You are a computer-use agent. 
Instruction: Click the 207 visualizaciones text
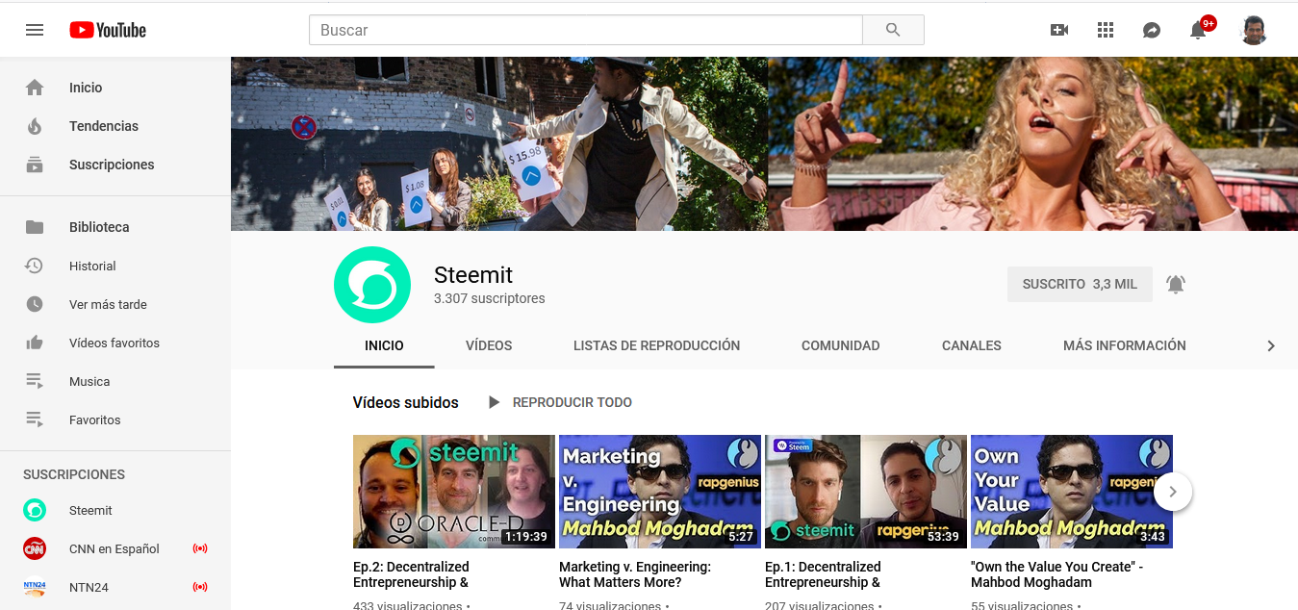[820, 605]
